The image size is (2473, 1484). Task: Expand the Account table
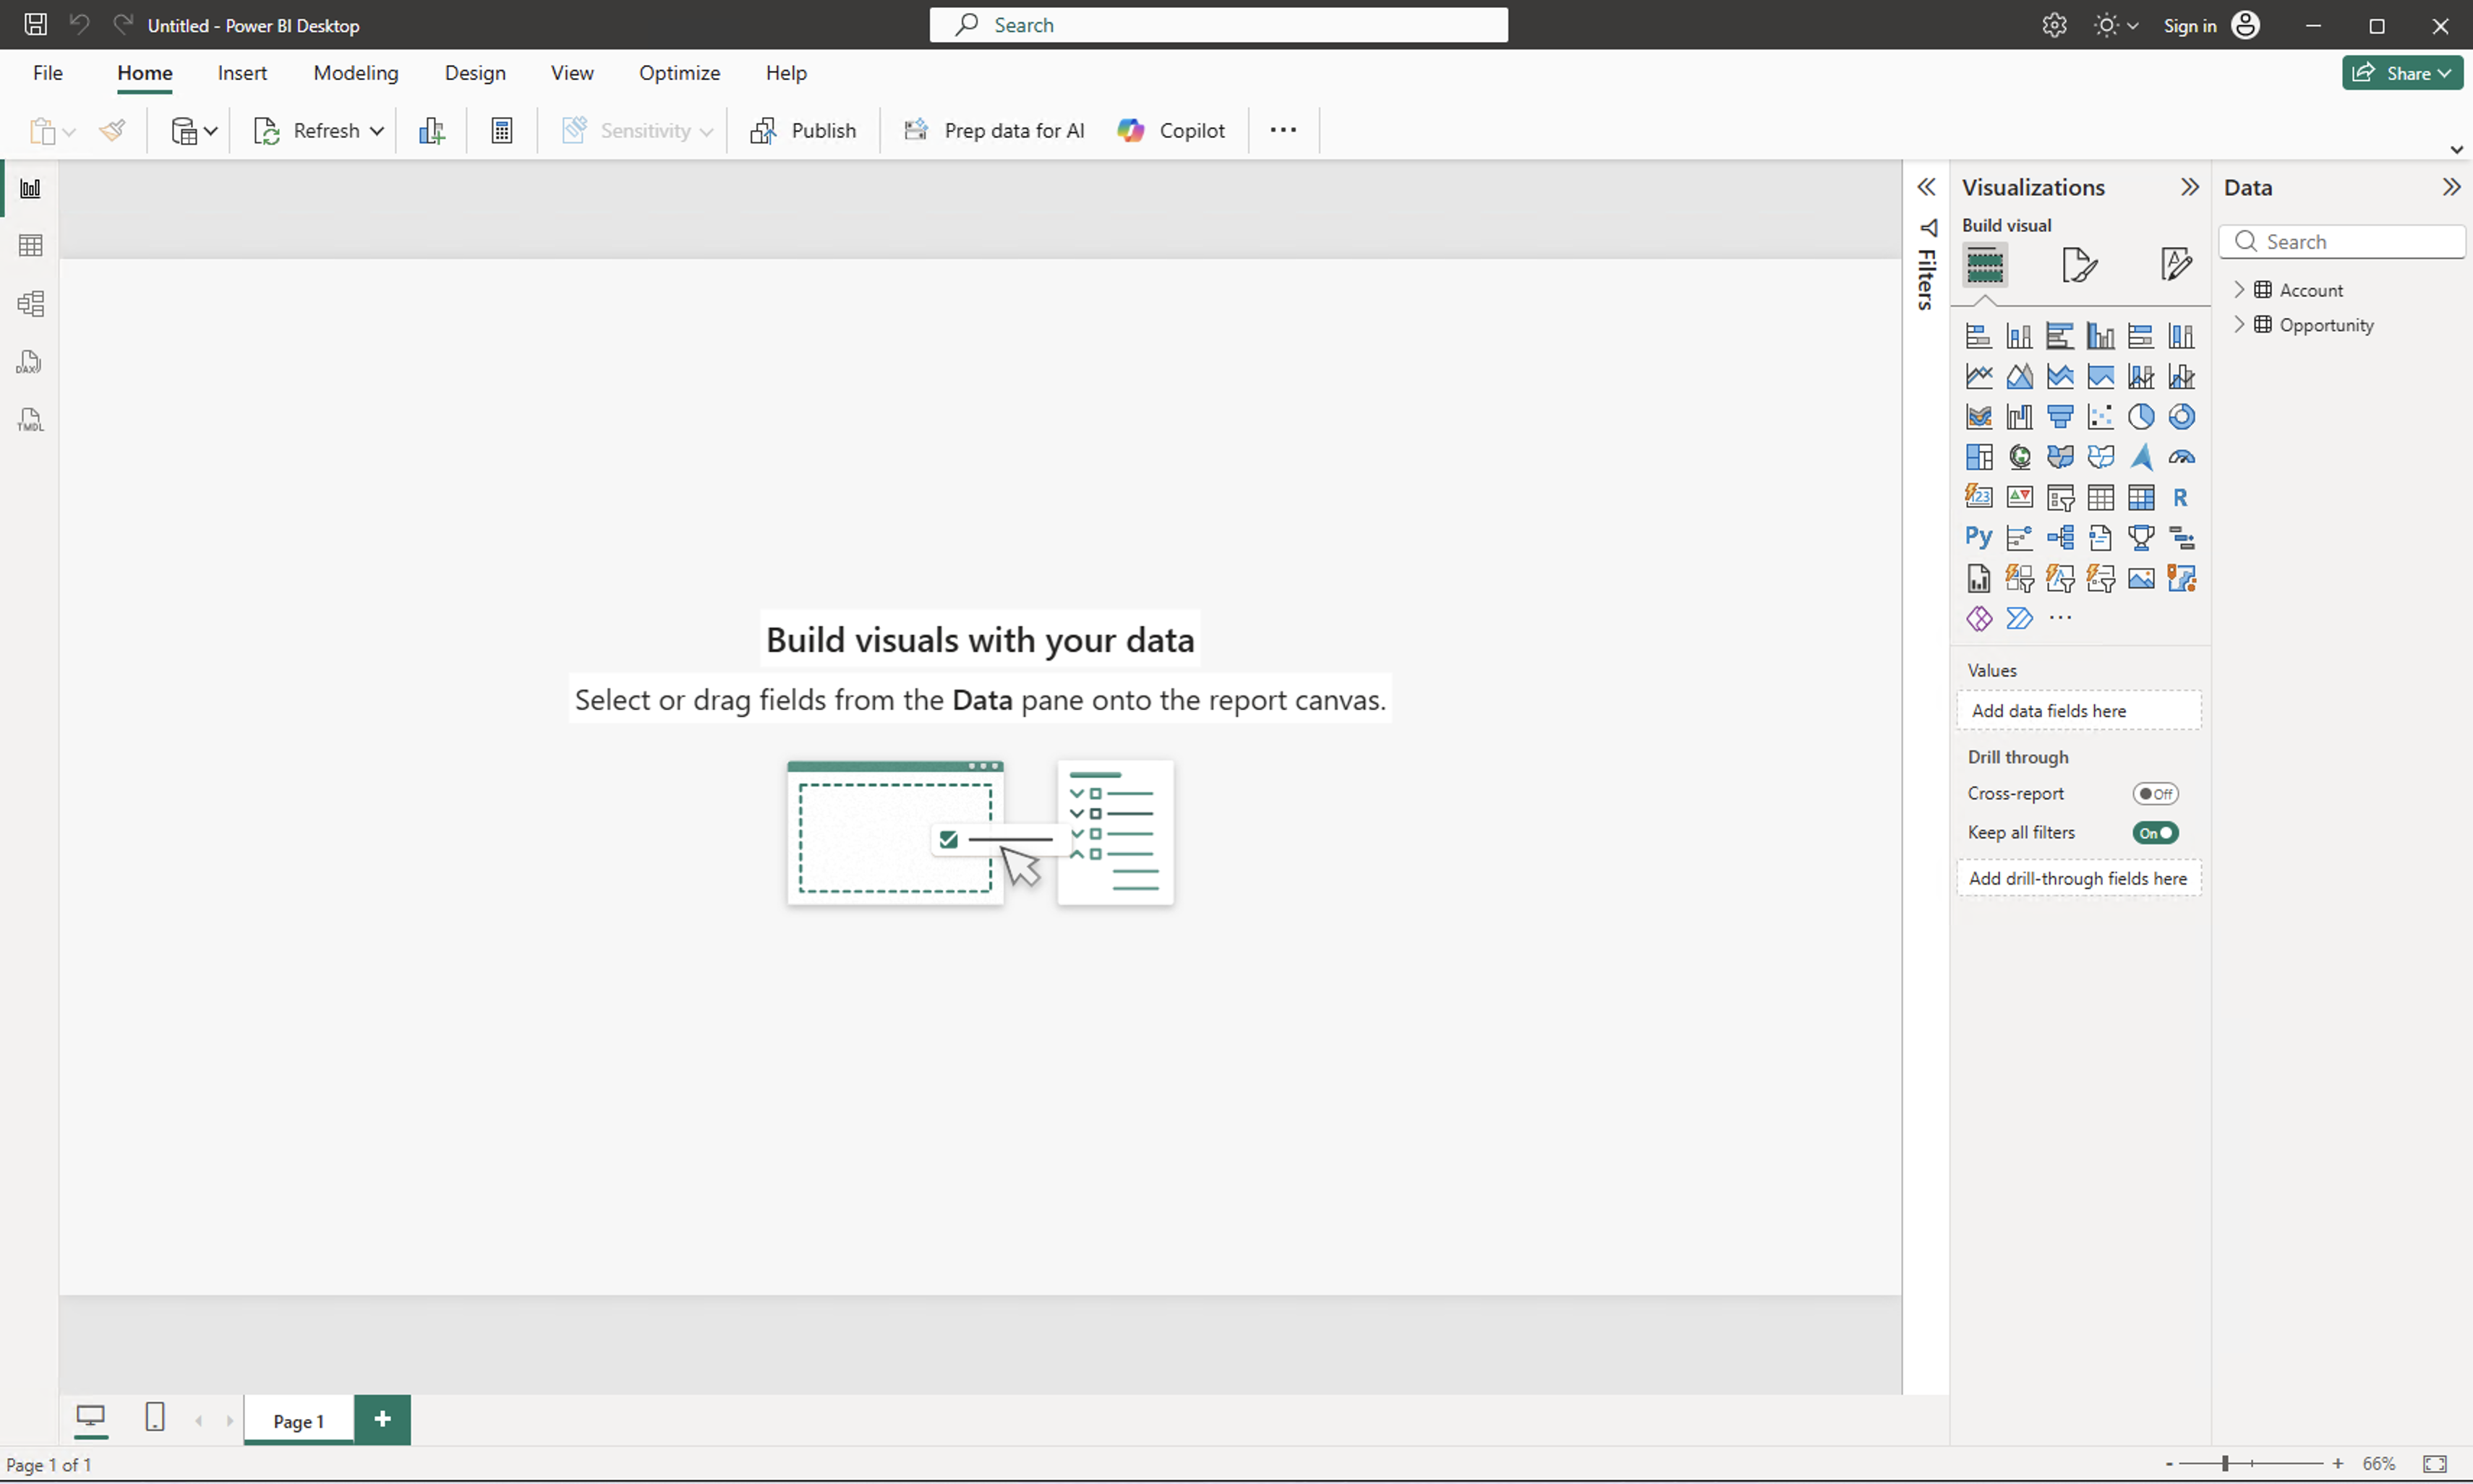[x=2239, y=290]
